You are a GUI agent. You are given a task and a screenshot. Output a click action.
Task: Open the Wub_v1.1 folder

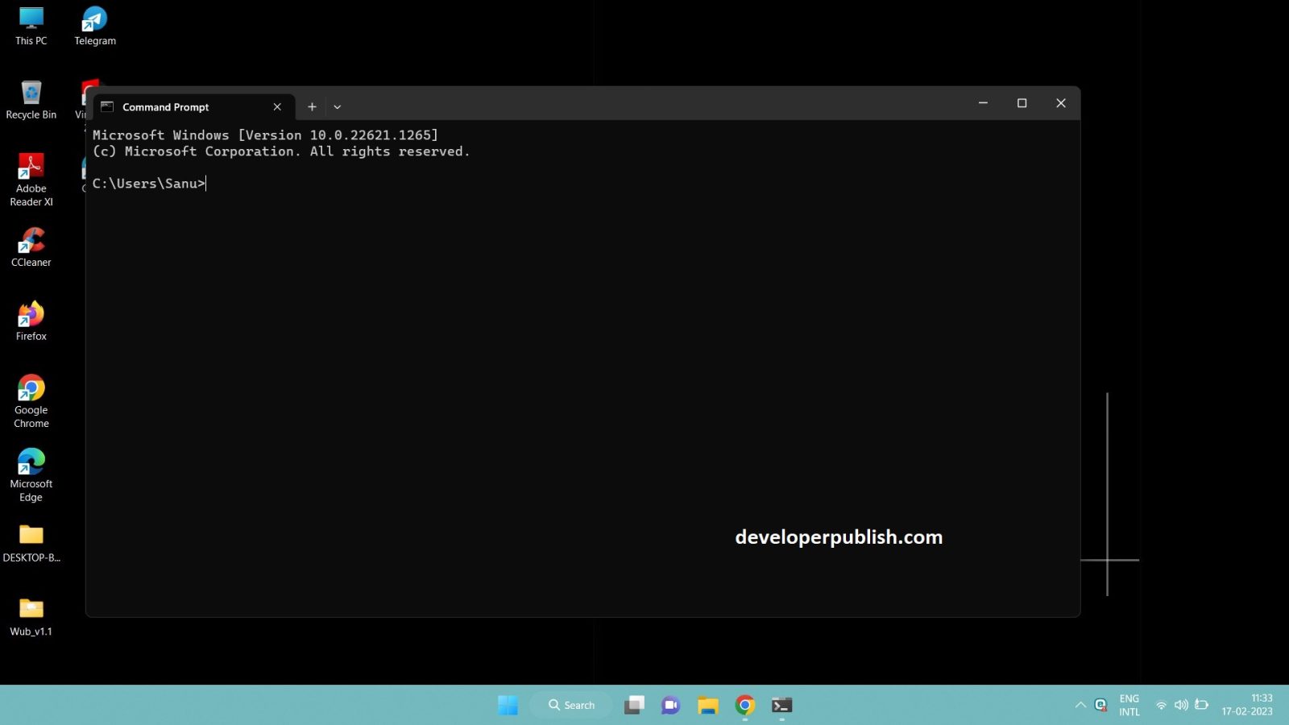(x=31, y=608)
